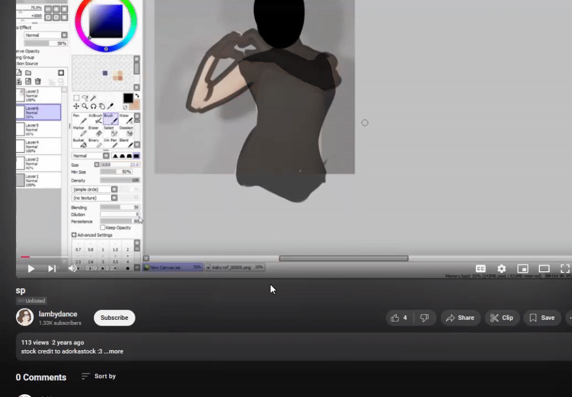Select Layer3 in the layer list
Image resolution: width=572 pixels, height=397 pixels.
point(38,95)
